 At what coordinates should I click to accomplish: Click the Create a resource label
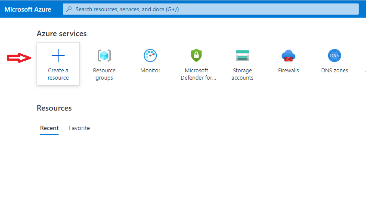point(58,74)
